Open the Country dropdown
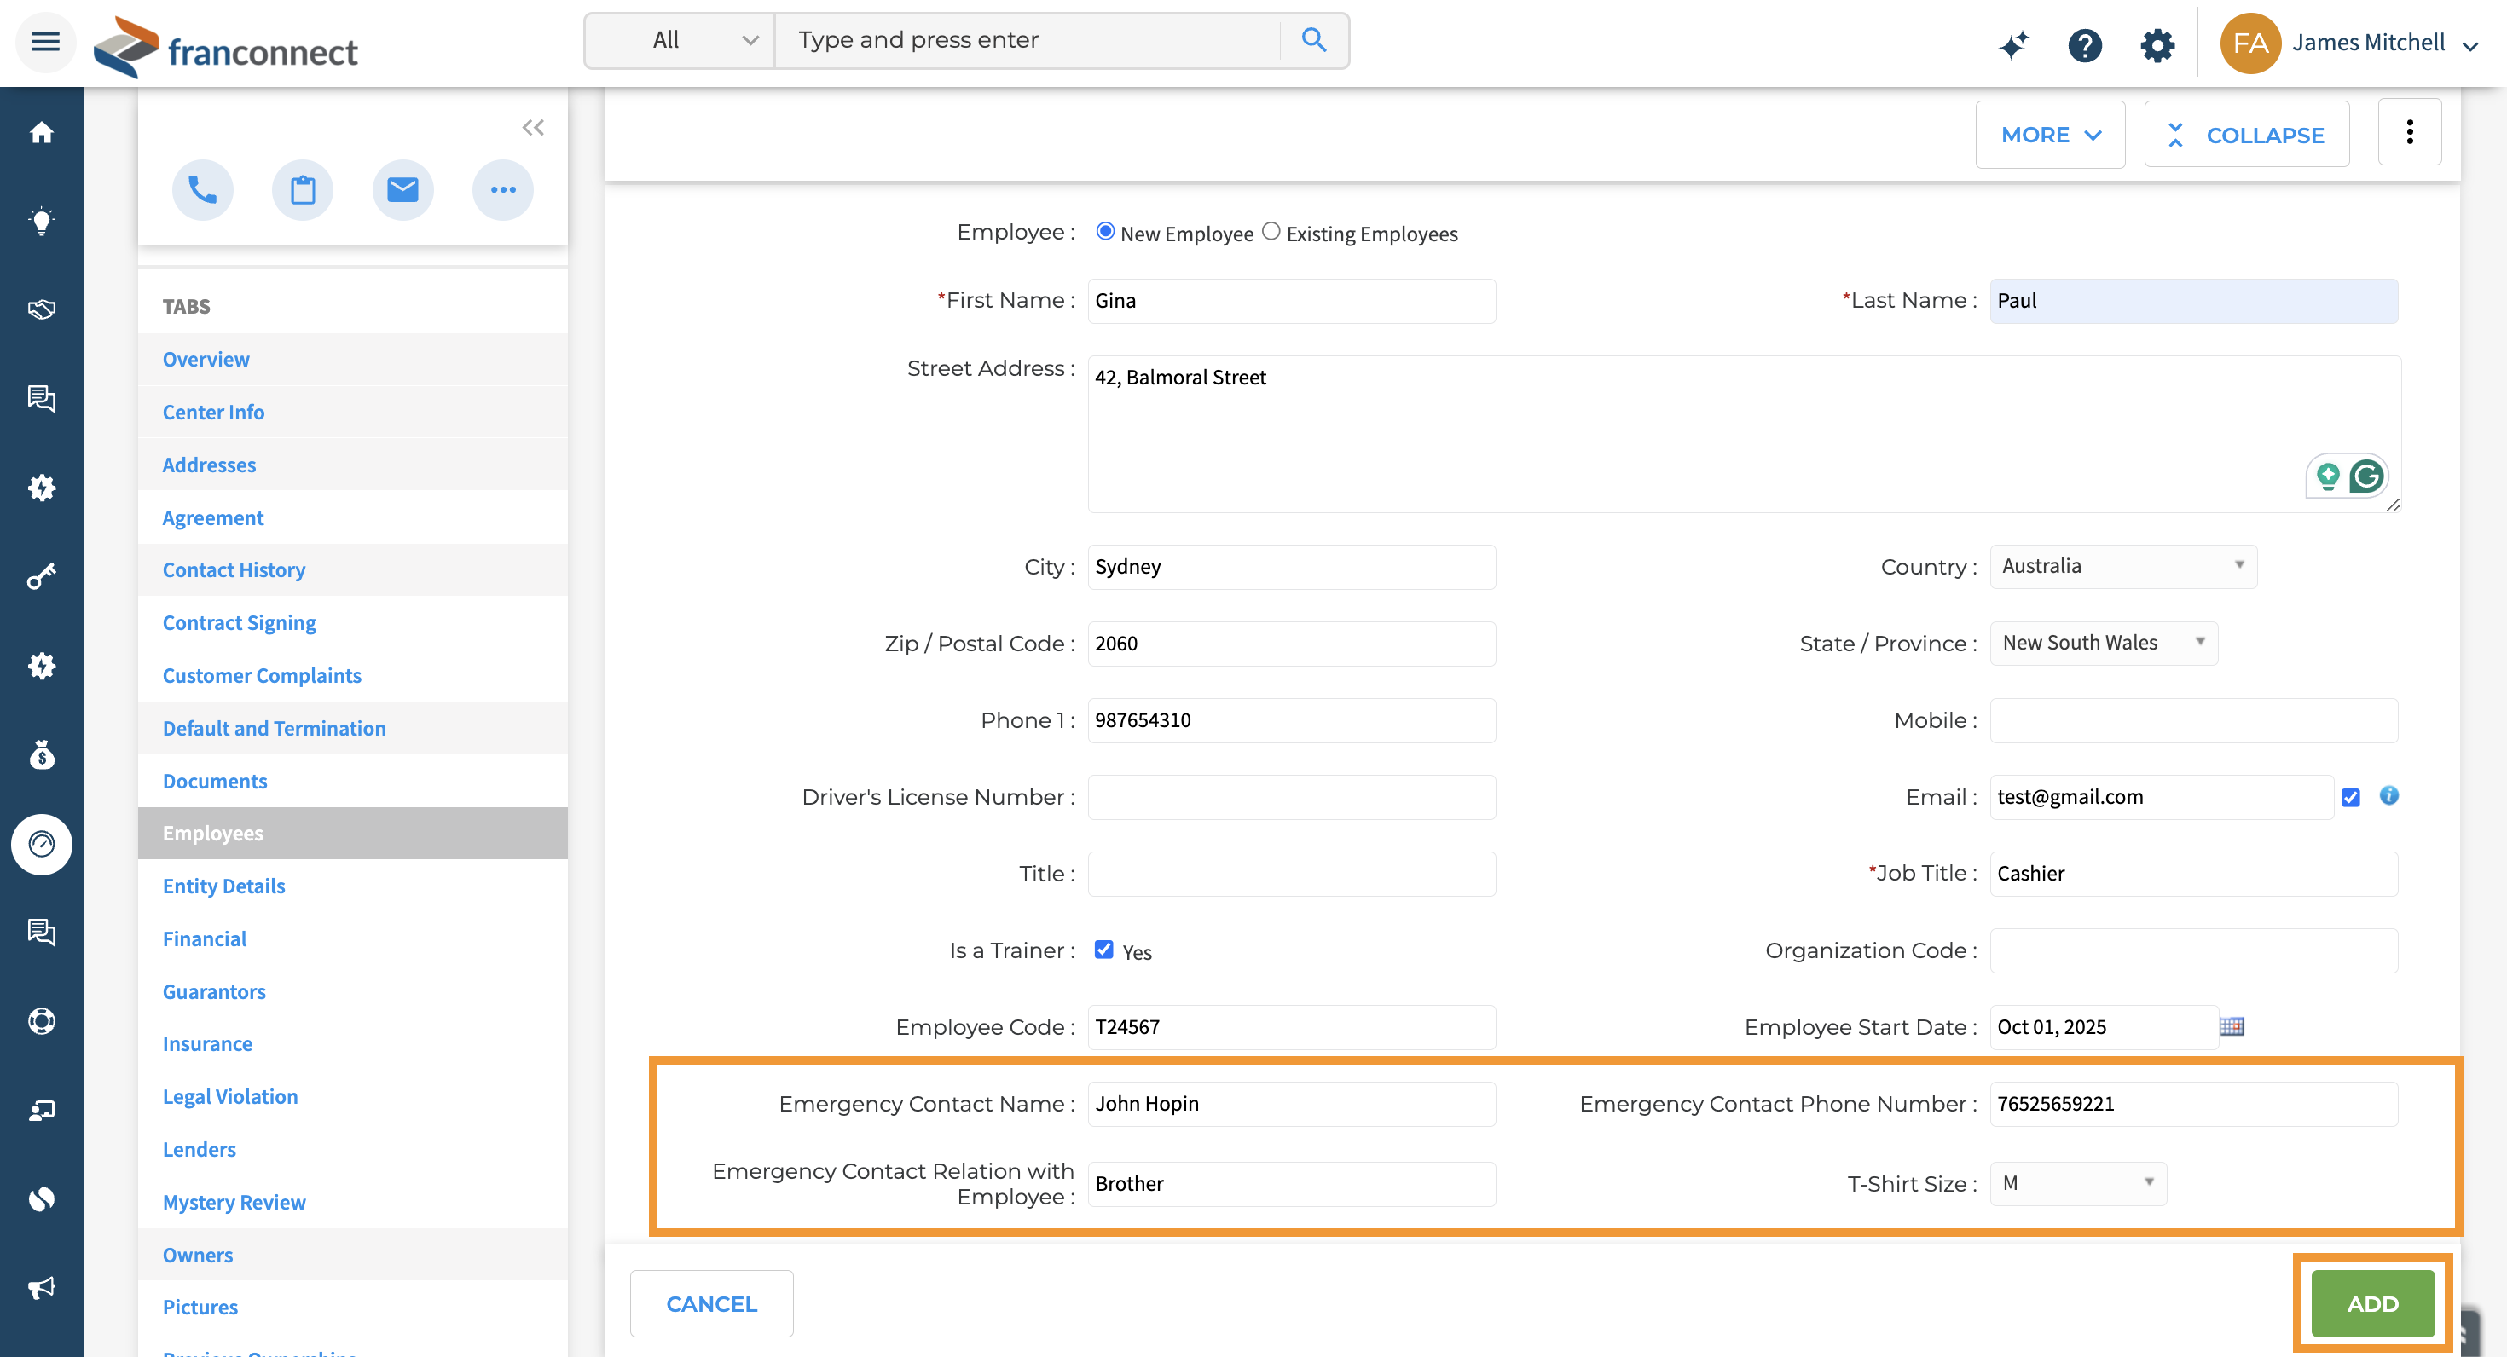 [2122, 566]
